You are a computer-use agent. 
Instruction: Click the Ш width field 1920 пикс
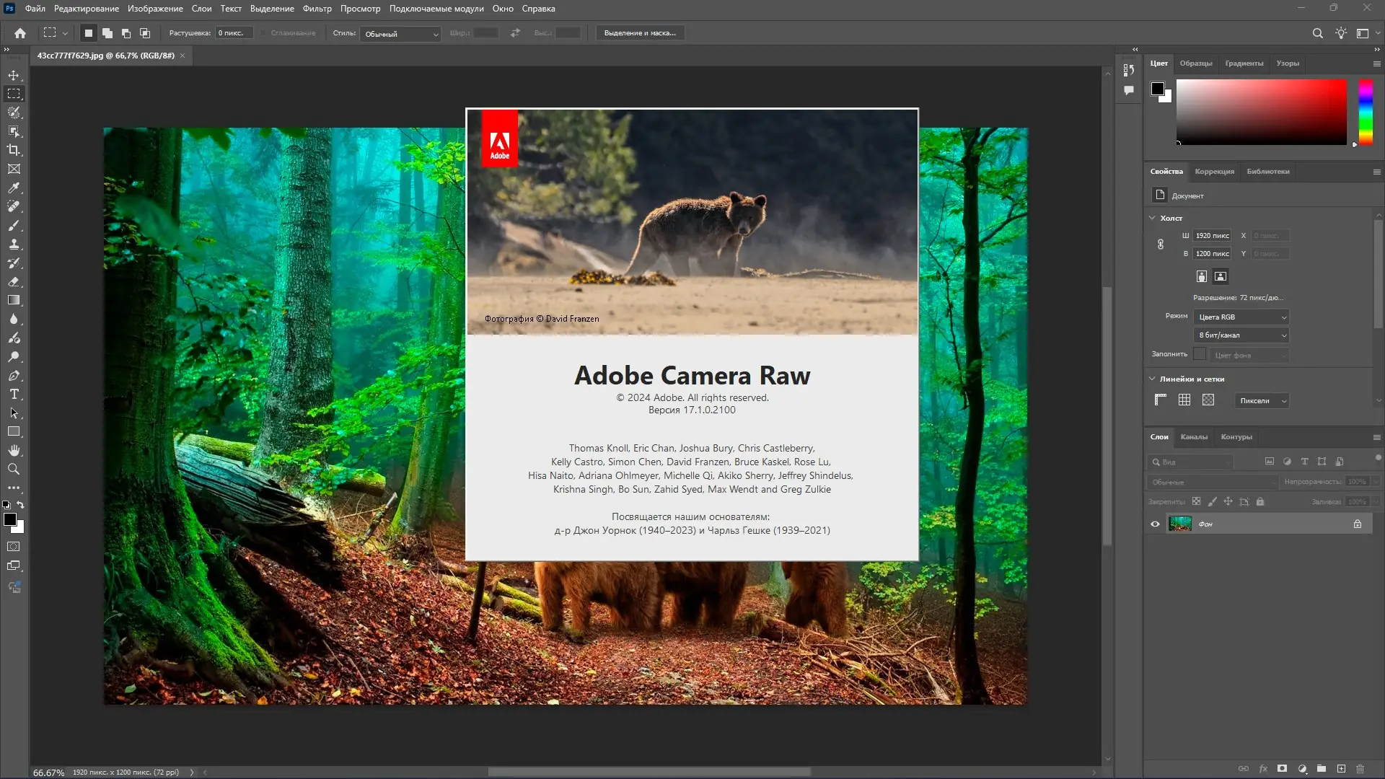point(1212,236)
